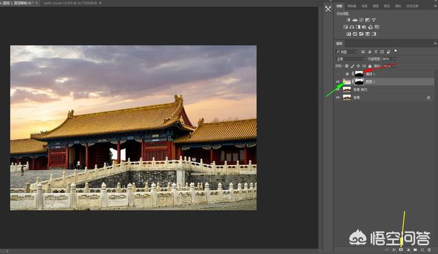This screenshot has width=438, height=254.
Task: Open the Layers panel options menu
Action: [435, 43]
